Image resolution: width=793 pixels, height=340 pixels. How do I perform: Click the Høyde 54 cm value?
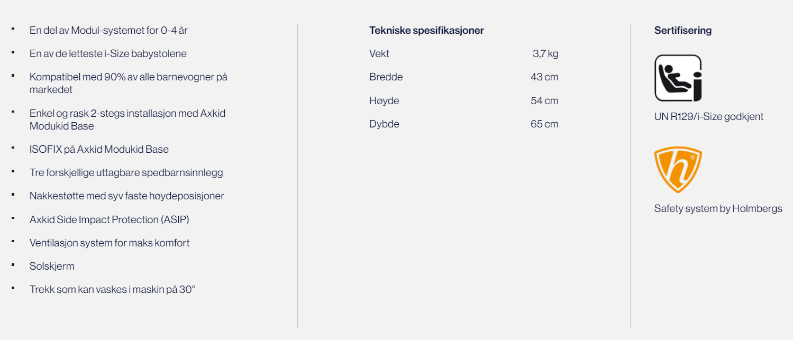[544, 100]
